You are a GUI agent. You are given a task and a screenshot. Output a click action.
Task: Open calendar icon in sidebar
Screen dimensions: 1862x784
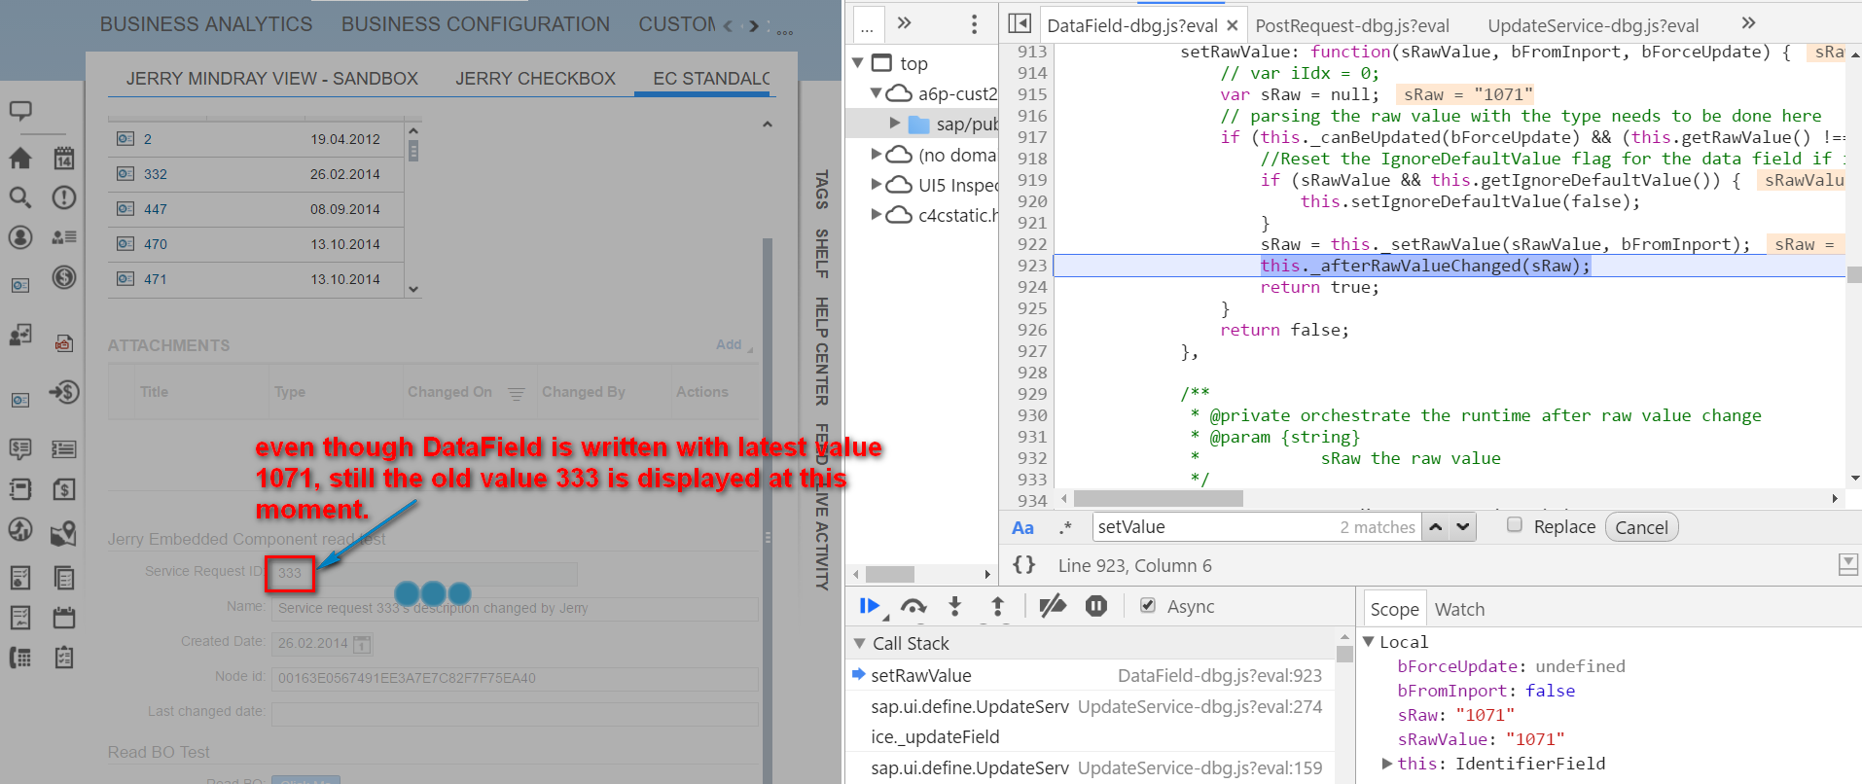click(64, 159)
